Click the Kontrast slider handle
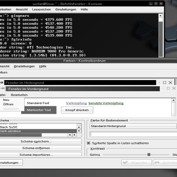This screenshot has width=177, height=177. point(149,154)
